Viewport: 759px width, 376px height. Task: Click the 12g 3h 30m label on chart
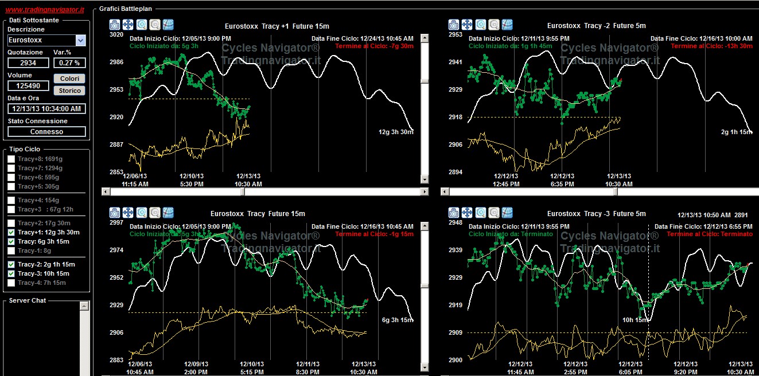coord(396,132)
